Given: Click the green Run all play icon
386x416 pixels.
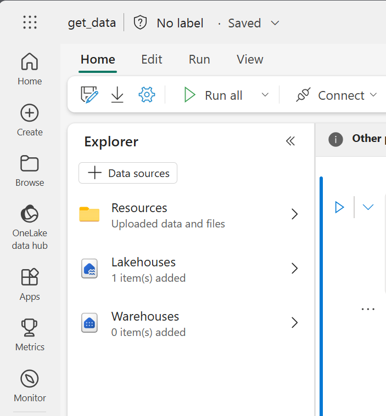Looking at the screenshot, I should pos(190,95).
